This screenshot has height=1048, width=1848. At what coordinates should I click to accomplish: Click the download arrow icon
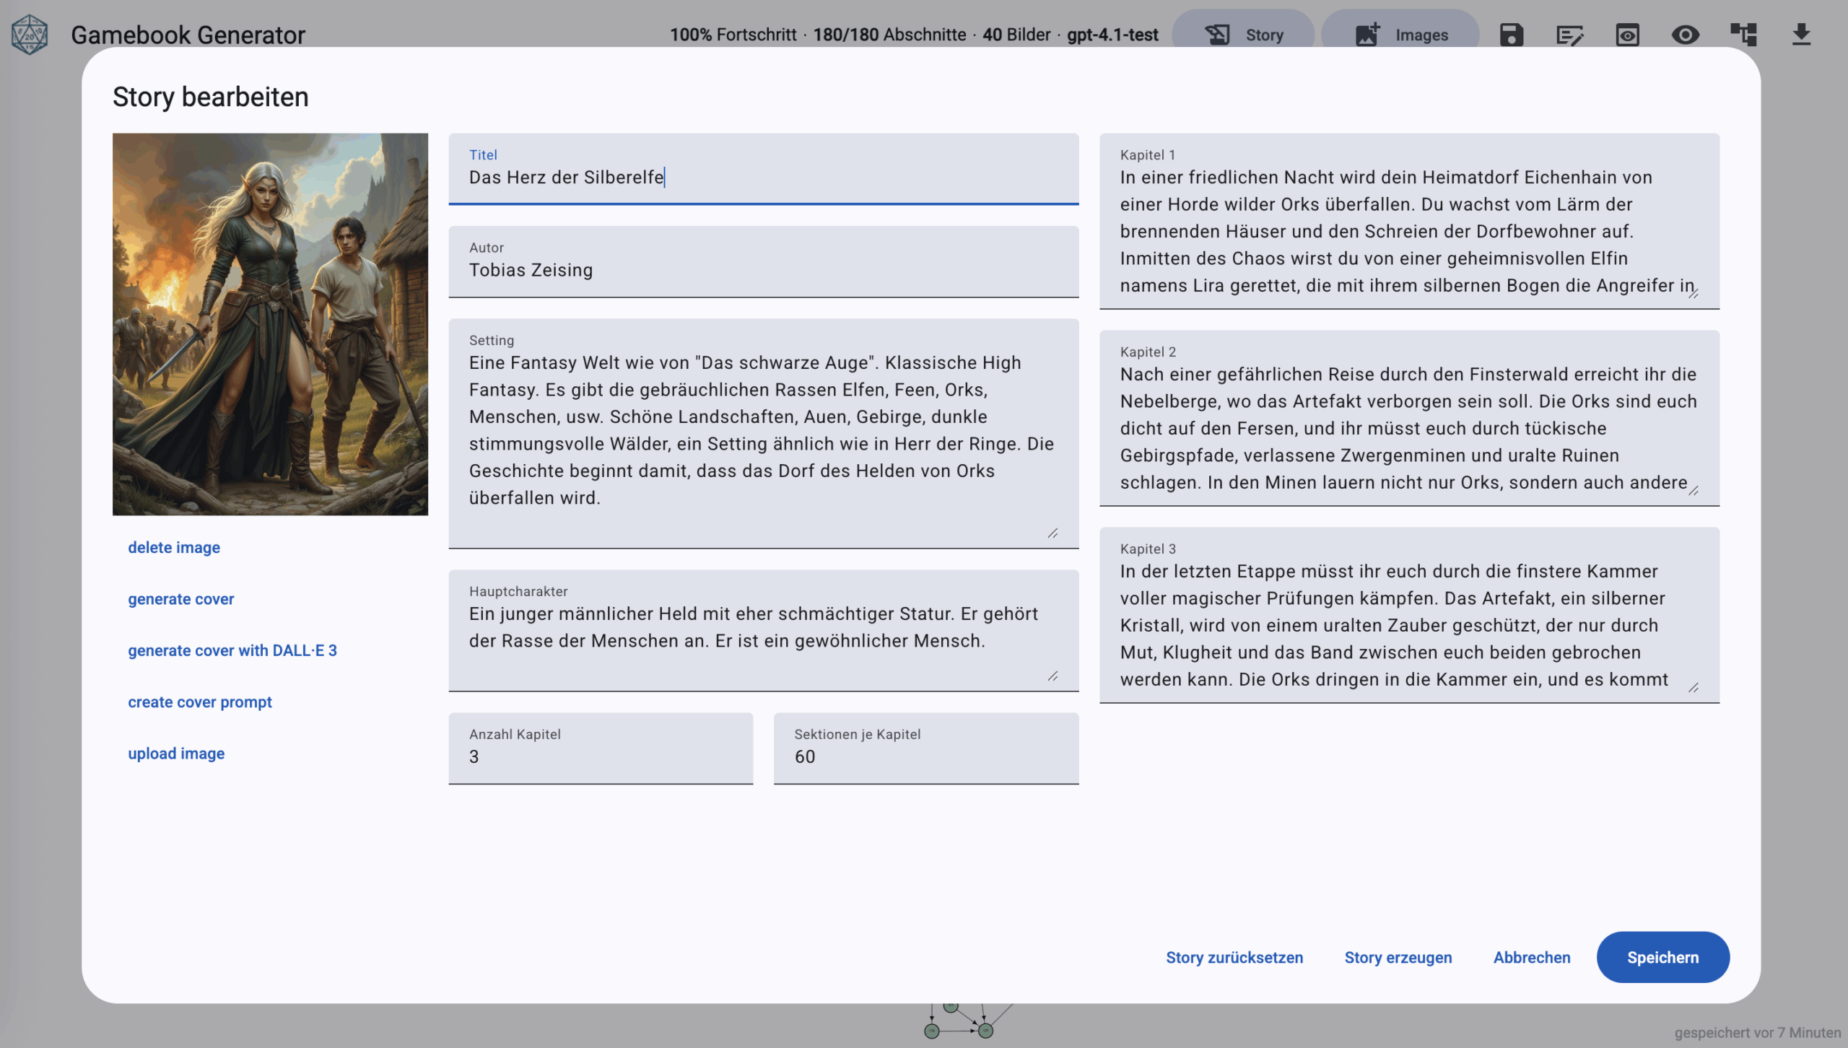click(x=1801, y=35)
